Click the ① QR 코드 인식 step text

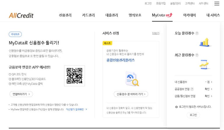click(x=17, y=74)
